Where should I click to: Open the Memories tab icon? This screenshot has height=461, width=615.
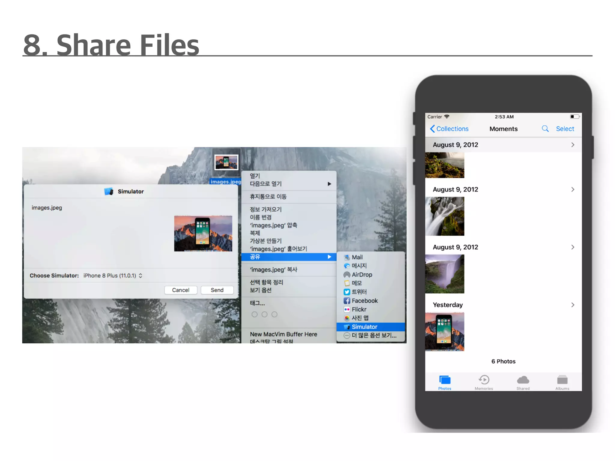484,380
